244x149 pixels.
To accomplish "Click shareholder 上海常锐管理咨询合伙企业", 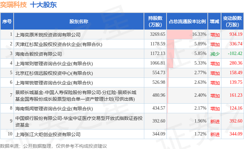I will [54, 83].
